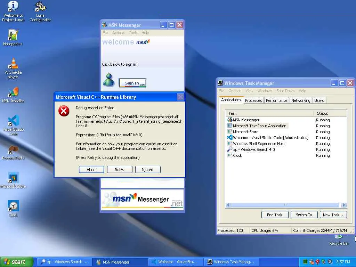
Task: Select the MSN Installer desktop icon
Action: (x=13, y=95)
